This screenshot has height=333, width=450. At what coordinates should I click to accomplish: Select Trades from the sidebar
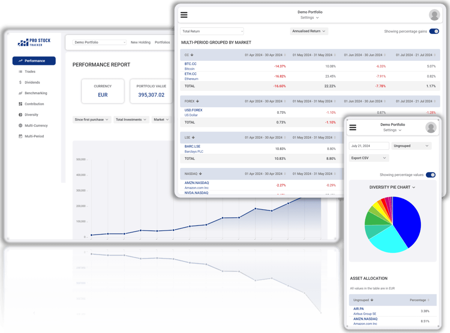point(31,71)
